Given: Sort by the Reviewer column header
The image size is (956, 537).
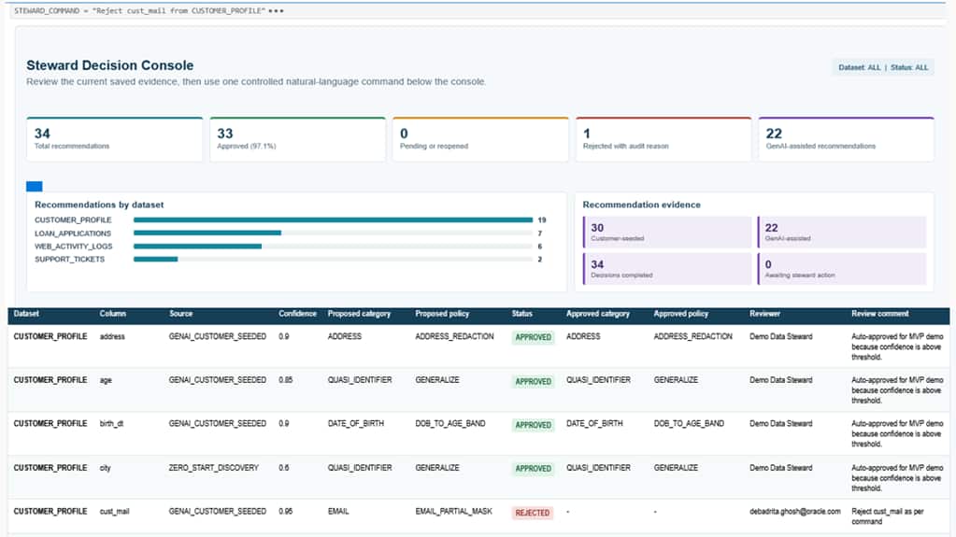Looking at the screenshot, I should pos(764,313).
